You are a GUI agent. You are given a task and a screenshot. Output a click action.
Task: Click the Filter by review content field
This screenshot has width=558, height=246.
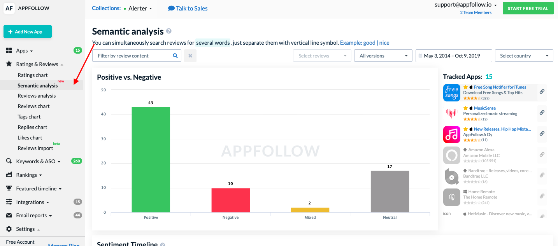[137, 56]
